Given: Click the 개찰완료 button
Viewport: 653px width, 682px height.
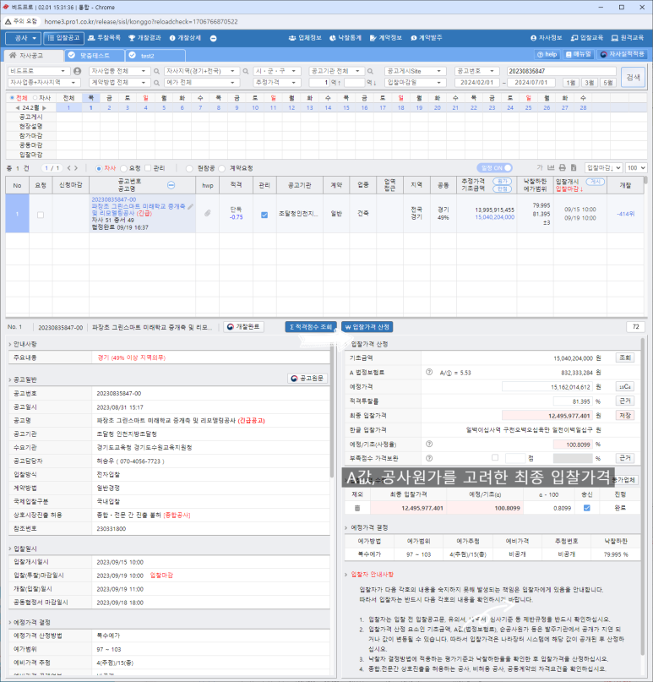Looking at the screenshot, I should pos(243,327).
